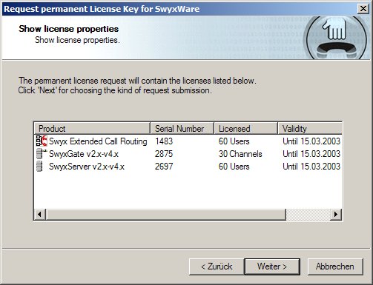Viewport: 373px width, 285px height.
Task: Select the Swyx Extended Call Routing row
Action: coord(188,141)
